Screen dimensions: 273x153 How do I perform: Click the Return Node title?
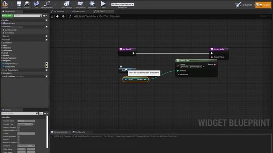(x=219, y=49)
